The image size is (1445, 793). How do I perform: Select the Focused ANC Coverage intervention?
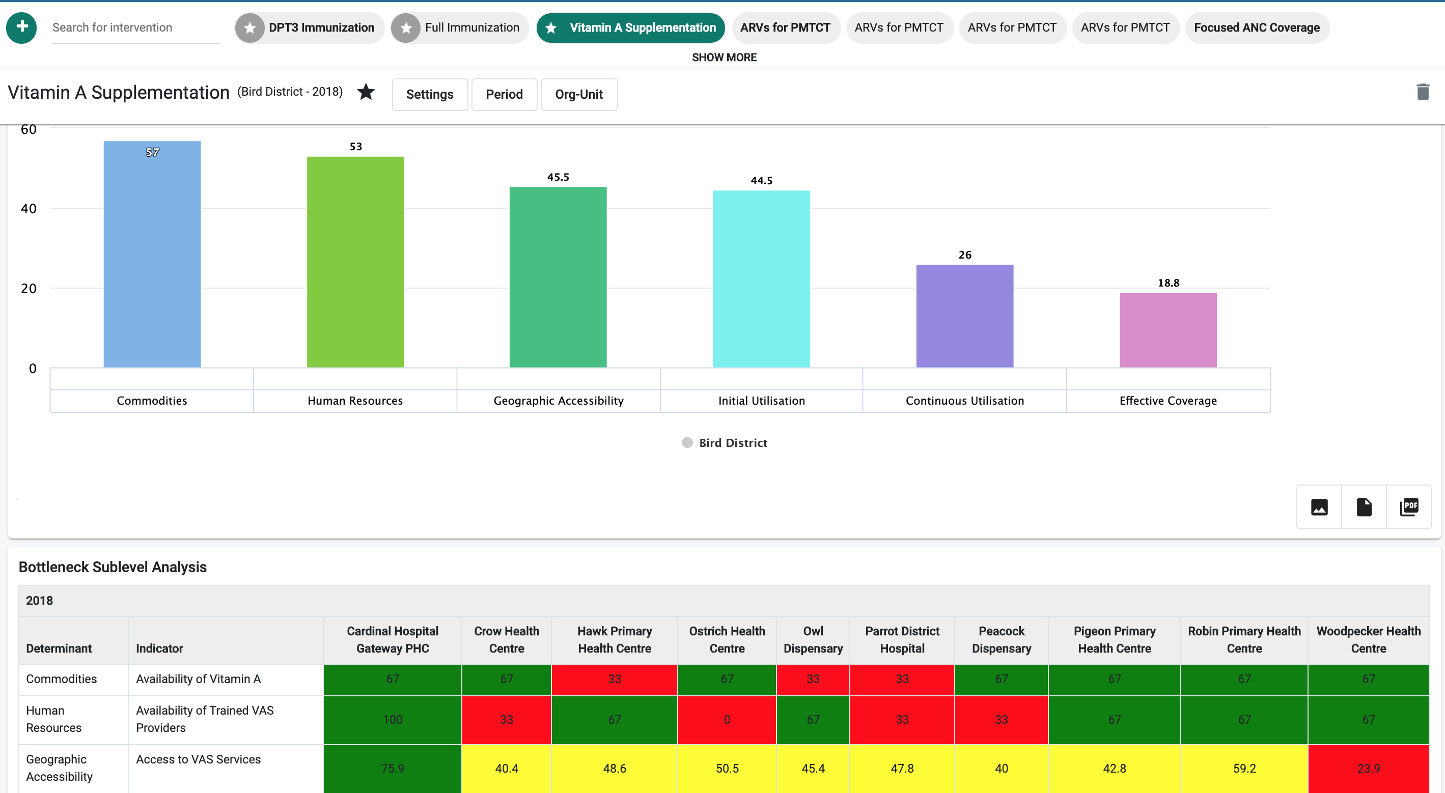coord(1257,27)
